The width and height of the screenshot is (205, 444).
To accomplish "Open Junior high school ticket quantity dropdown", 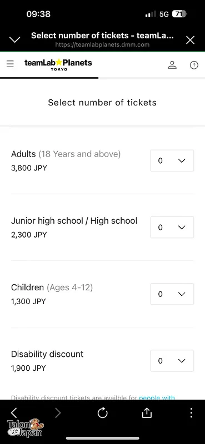I will [172, 228].
